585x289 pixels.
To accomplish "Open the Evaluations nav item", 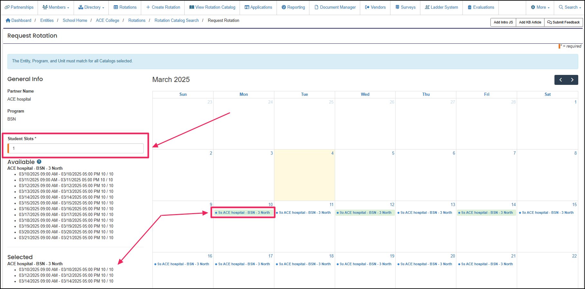I will tap(481, 7).
